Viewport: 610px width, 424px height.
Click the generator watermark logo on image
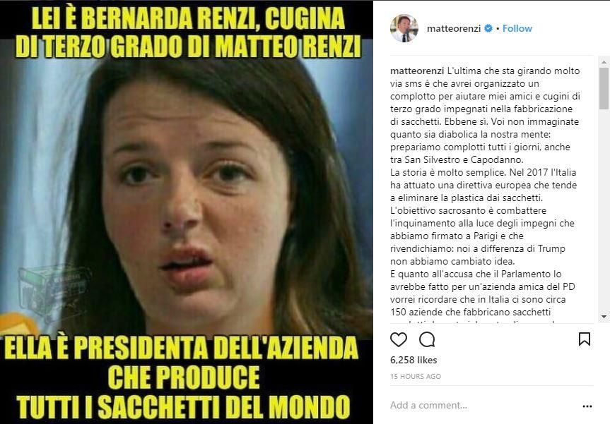point(54,291)
